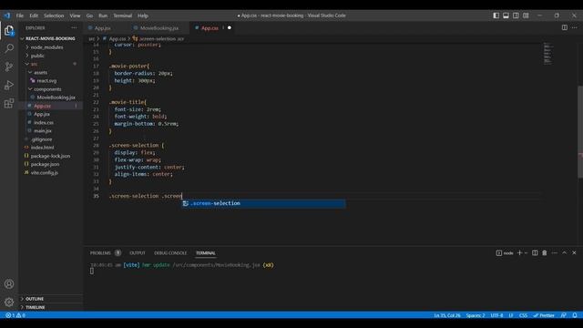The height and width of the screenshot is (328, 583).
Task: Open package.json in file explorer
Action: pyautogui.click(x=51, y=164)
